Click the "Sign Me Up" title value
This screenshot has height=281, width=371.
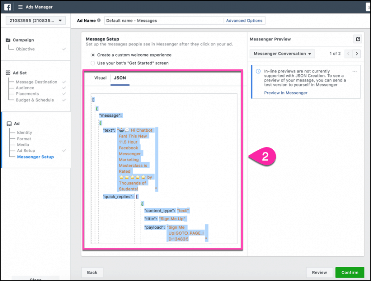point(173,219)
